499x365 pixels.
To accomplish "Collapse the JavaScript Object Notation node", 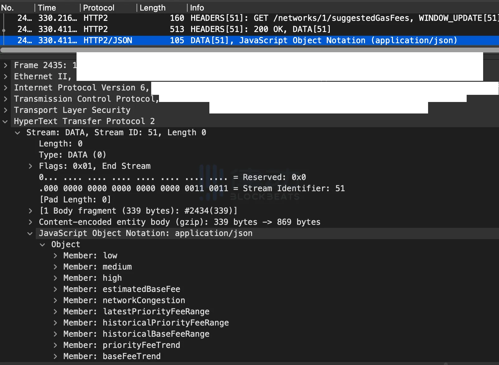I will pyautogui.click(x=30, y=233).
